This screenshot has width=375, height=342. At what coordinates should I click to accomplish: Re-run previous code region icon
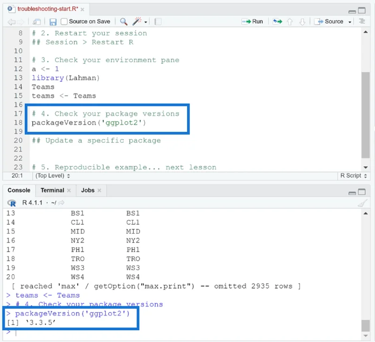(277, 22)
